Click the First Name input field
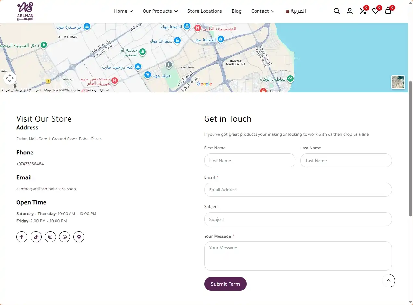Screen dimensions: 413x305 pyautogui.click(x=250, y=161)
